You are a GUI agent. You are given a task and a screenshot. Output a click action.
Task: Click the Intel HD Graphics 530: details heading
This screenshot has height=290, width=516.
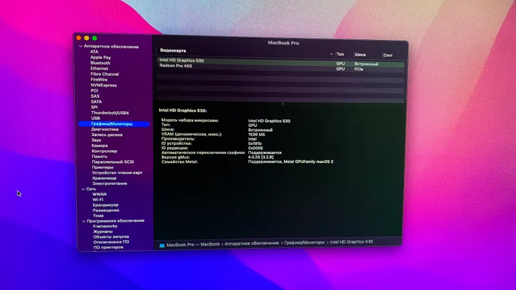point(183,111)
